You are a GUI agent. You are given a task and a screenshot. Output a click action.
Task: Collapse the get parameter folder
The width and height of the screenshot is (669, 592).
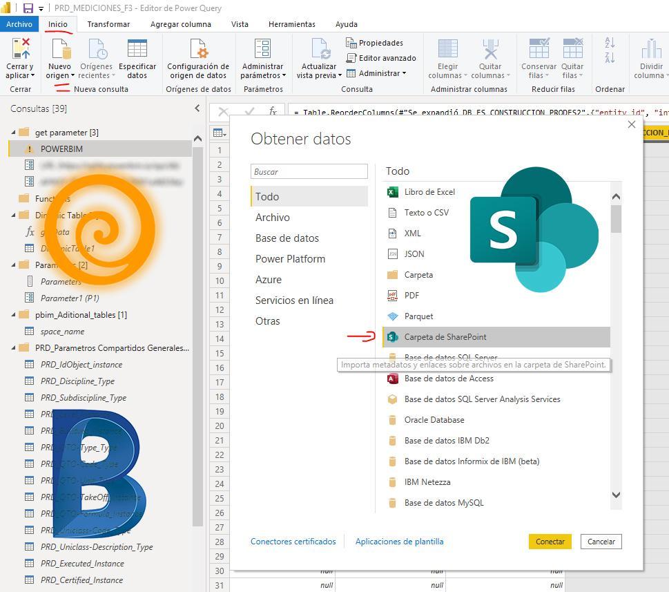click(14, 133)
